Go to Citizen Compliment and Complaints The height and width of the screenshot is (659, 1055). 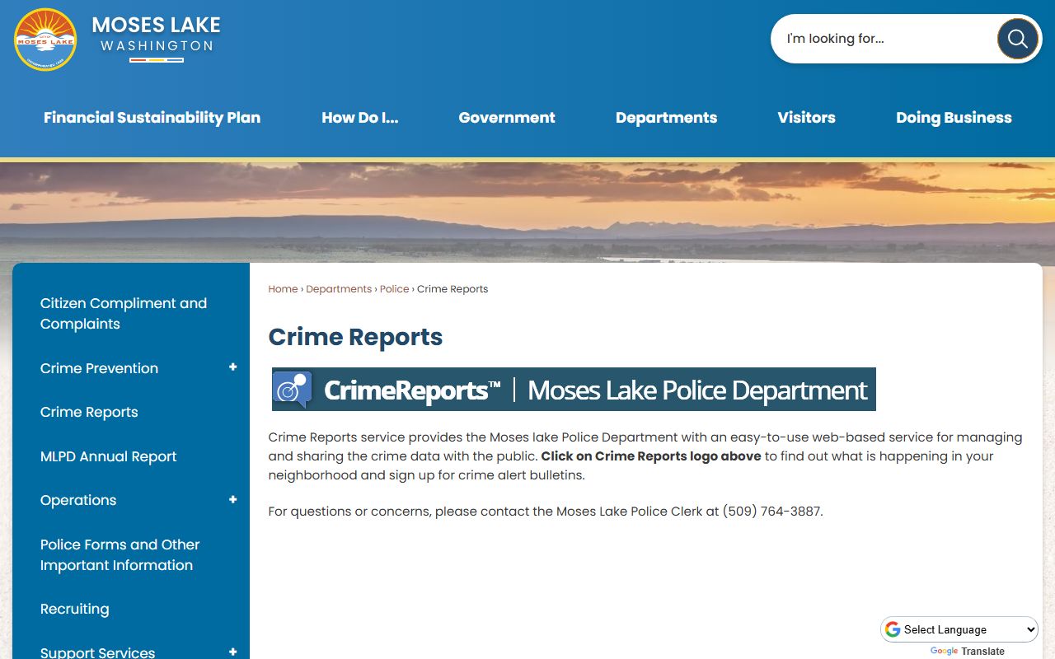[124, 314]
